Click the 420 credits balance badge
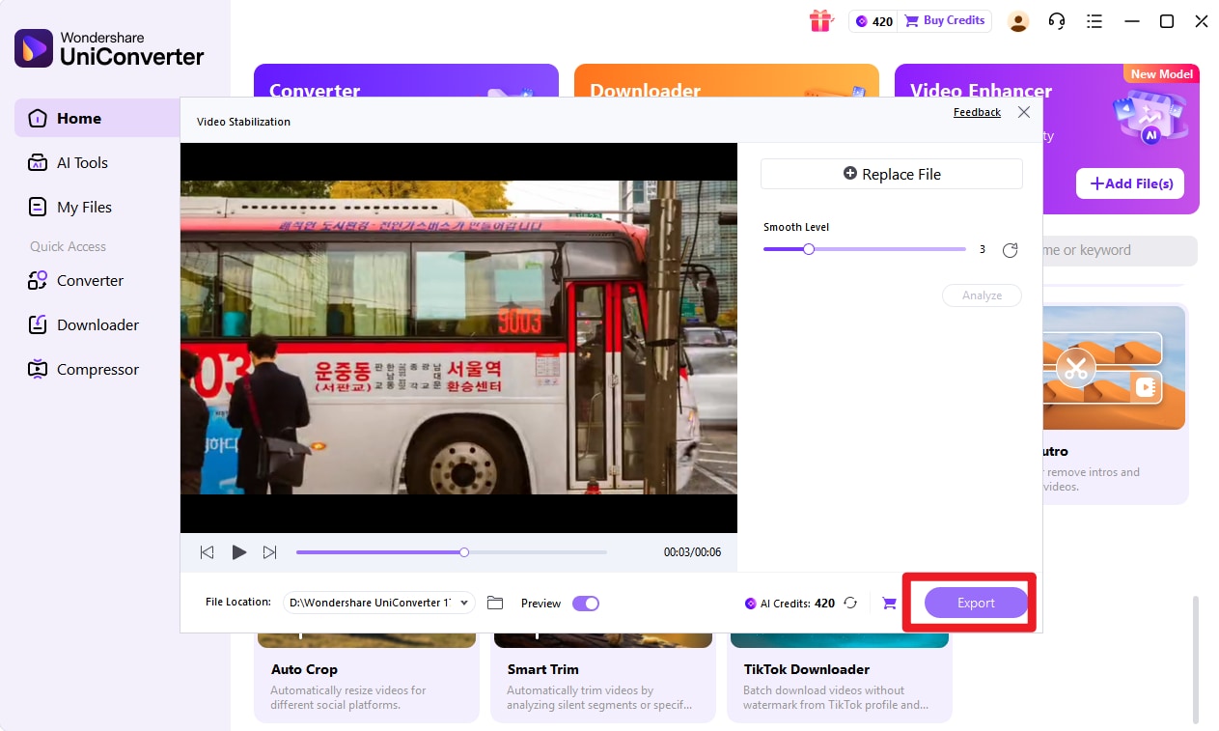Screen dimensions: 1219x731 pyautogui.click(x=873, y=21)
